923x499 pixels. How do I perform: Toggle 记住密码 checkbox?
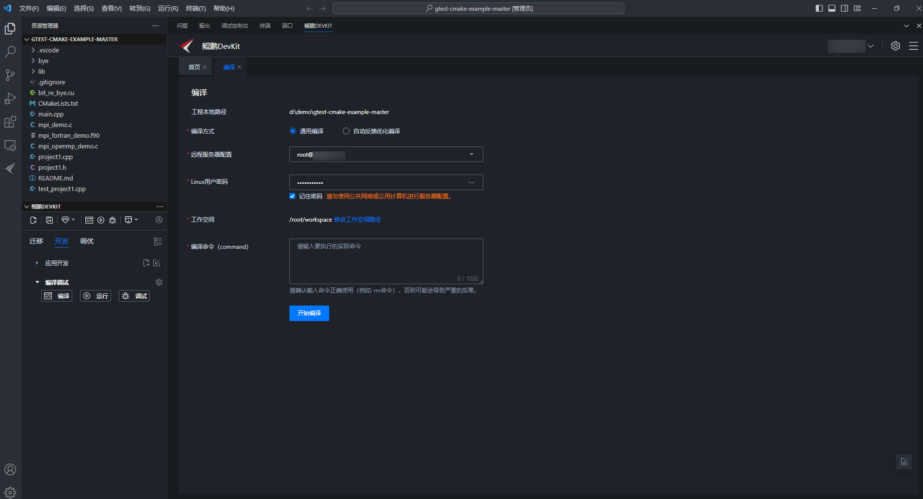(x=292, y=196)
